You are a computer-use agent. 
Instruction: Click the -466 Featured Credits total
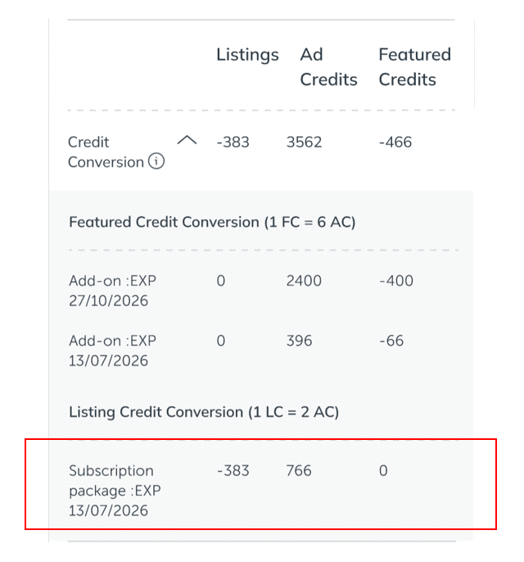pyautogui.click(x=395, y=142)
